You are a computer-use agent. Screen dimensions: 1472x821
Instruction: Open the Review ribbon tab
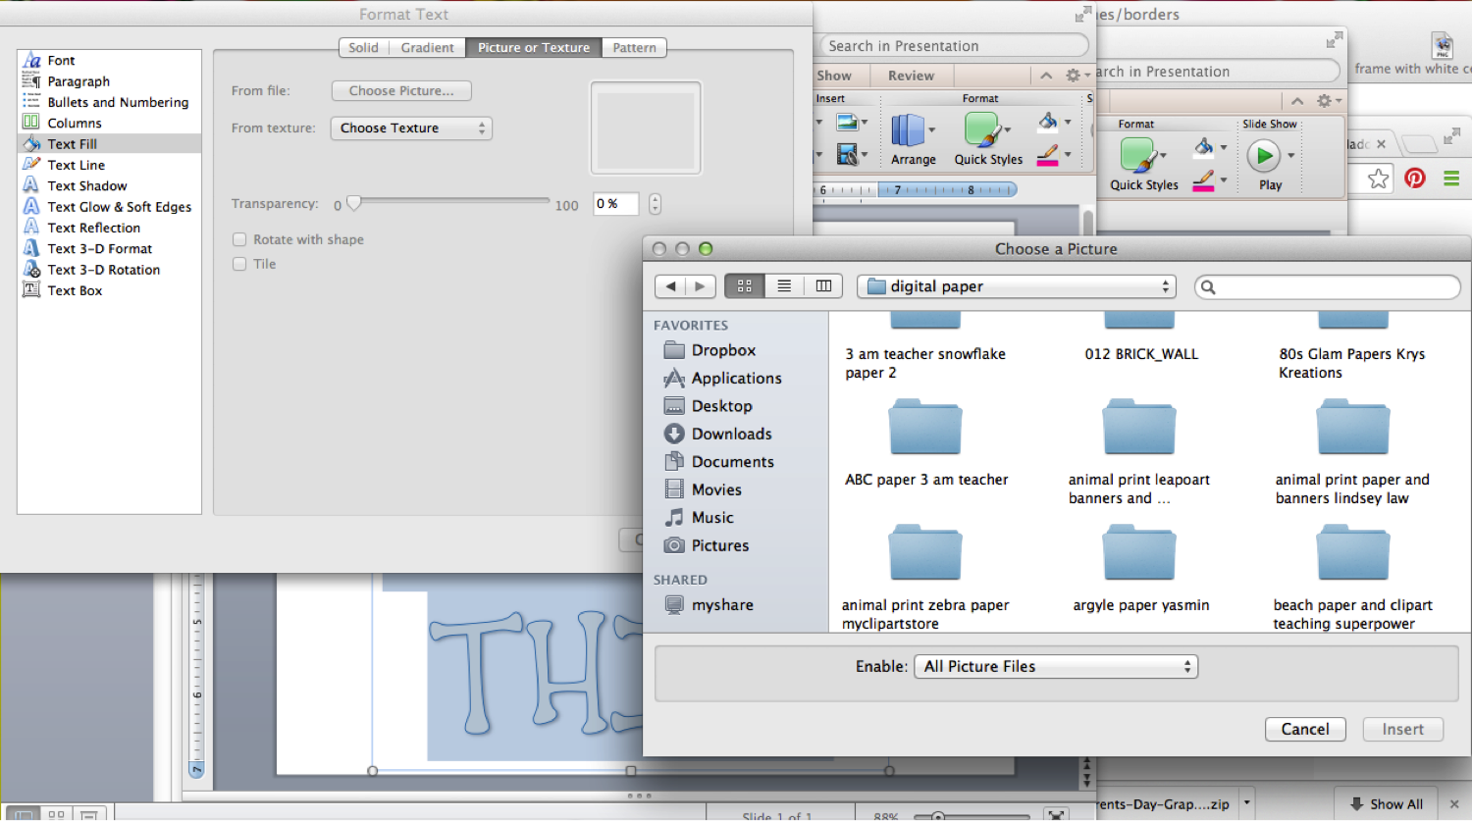tap(911, 75)
